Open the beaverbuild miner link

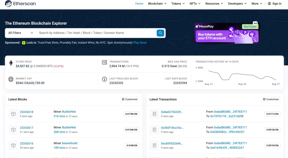[x=70, y=143]
